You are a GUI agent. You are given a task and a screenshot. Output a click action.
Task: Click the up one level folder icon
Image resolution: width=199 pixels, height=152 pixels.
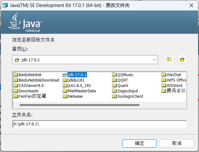point(169,59)
